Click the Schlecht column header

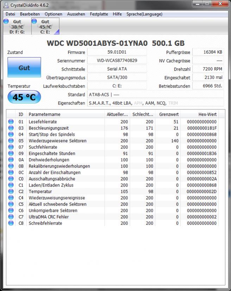(143, 114)
